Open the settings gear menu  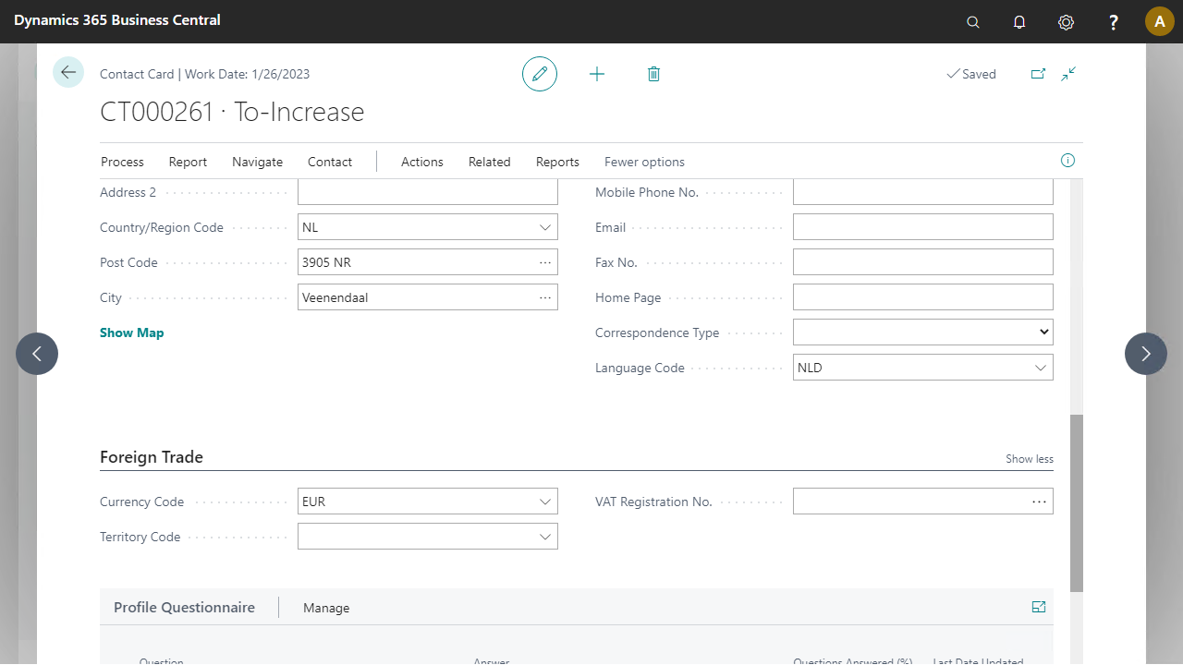[x=1066, y=22]
